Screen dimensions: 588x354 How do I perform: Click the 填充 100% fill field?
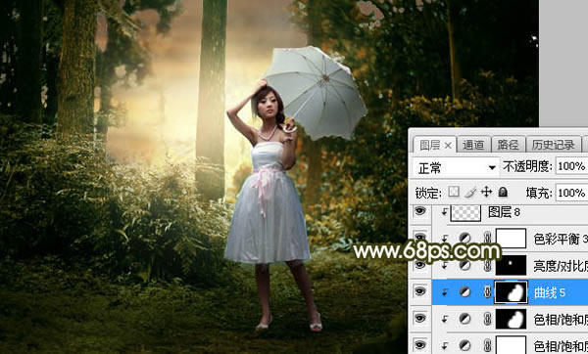pos(571,193)
